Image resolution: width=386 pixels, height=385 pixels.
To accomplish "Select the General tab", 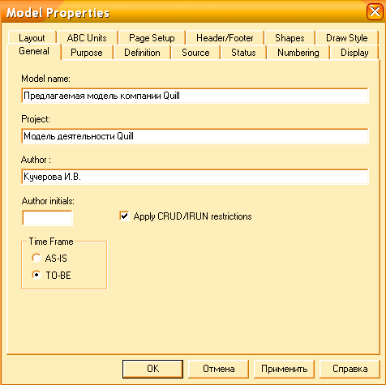I will click(x=34, y=51).
